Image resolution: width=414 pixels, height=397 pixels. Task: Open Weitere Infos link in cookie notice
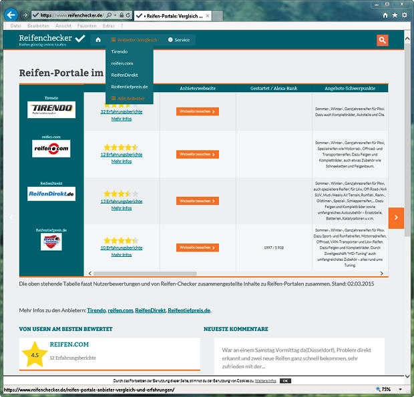(x=265, y=381)
